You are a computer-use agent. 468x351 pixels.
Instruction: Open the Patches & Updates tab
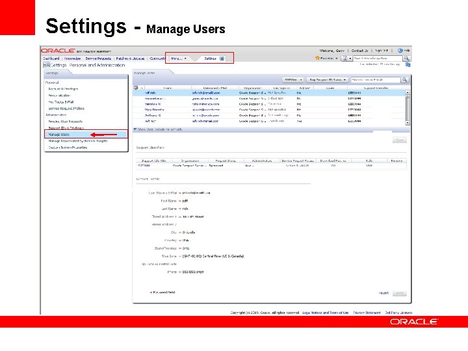[x=130, y=58]
